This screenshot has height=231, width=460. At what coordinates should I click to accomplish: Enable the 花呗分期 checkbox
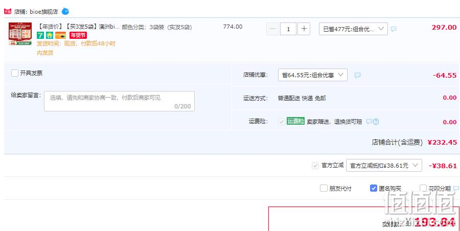(423, 188)
